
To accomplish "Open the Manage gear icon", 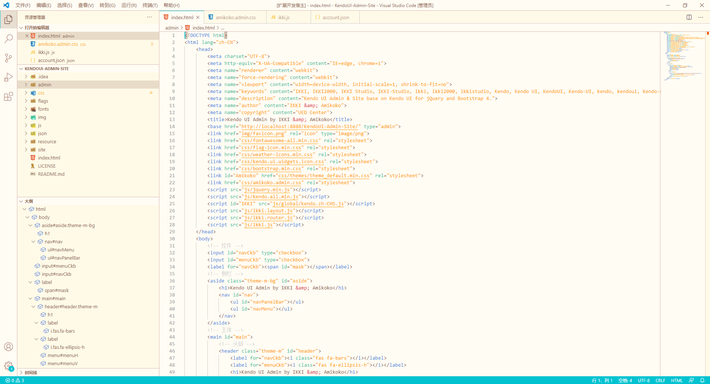I will [9, 366].
